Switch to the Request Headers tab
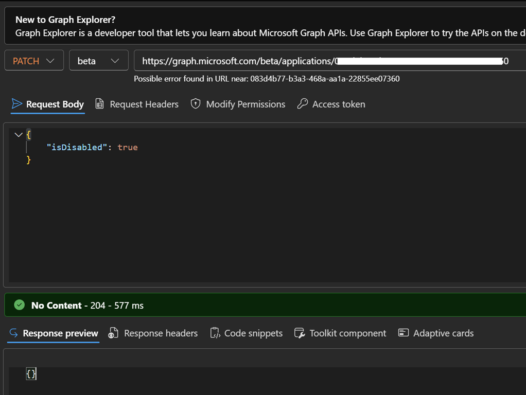The height and width of the screenshot is (395, 526). 144,104
